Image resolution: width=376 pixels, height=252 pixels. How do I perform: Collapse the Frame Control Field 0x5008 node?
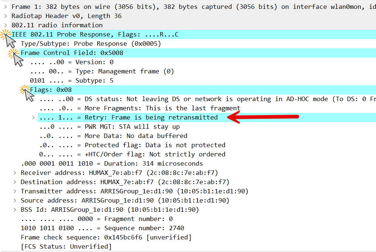click(15, 53)
